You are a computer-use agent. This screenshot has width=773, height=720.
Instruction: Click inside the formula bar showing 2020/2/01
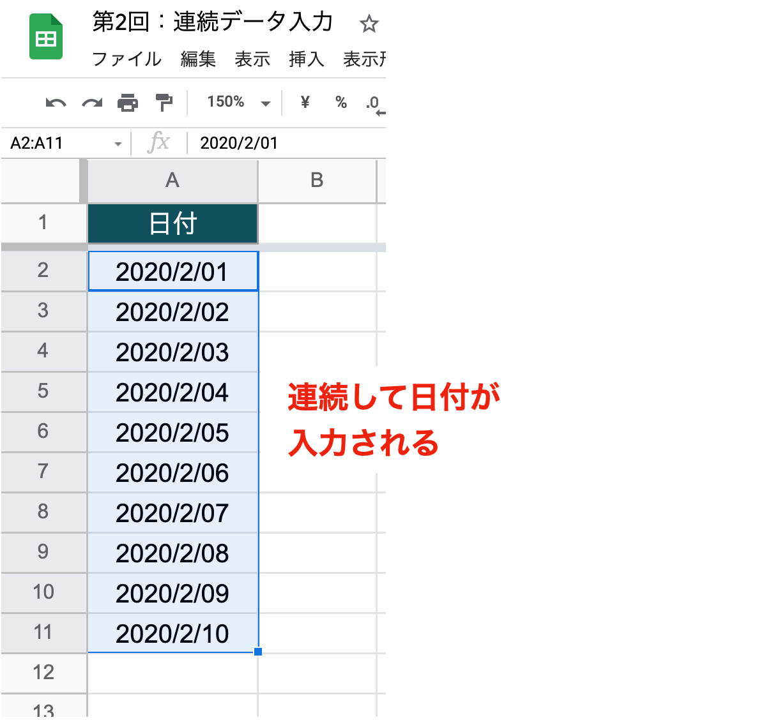pyautogui.click(x=268, y=142)
